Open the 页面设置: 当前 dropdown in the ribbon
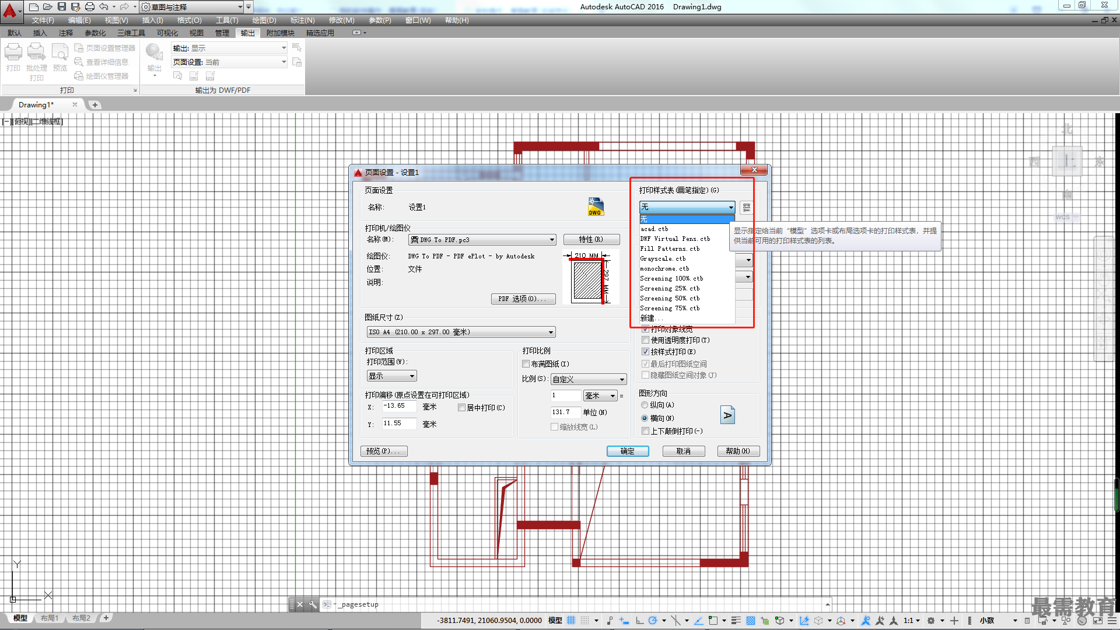The width and height of the screenshot is (1120, 630). [229, 62]
